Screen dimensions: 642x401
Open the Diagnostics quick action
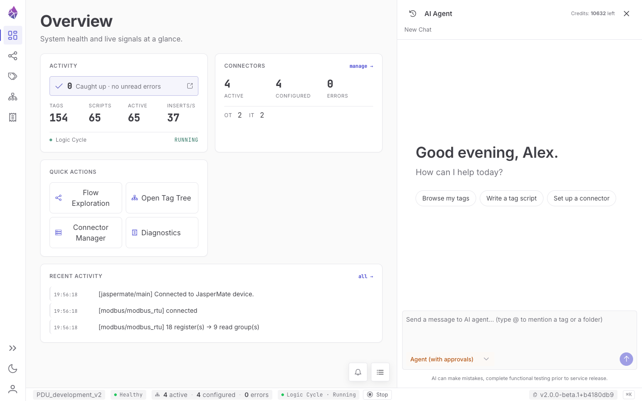162,233
